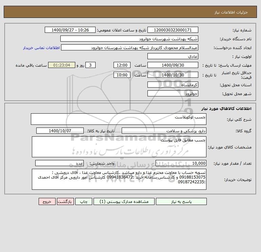Click the delivery province field کرمانشاه
The height and width of the screenshot is (252, 261).
tap(173, 85)
